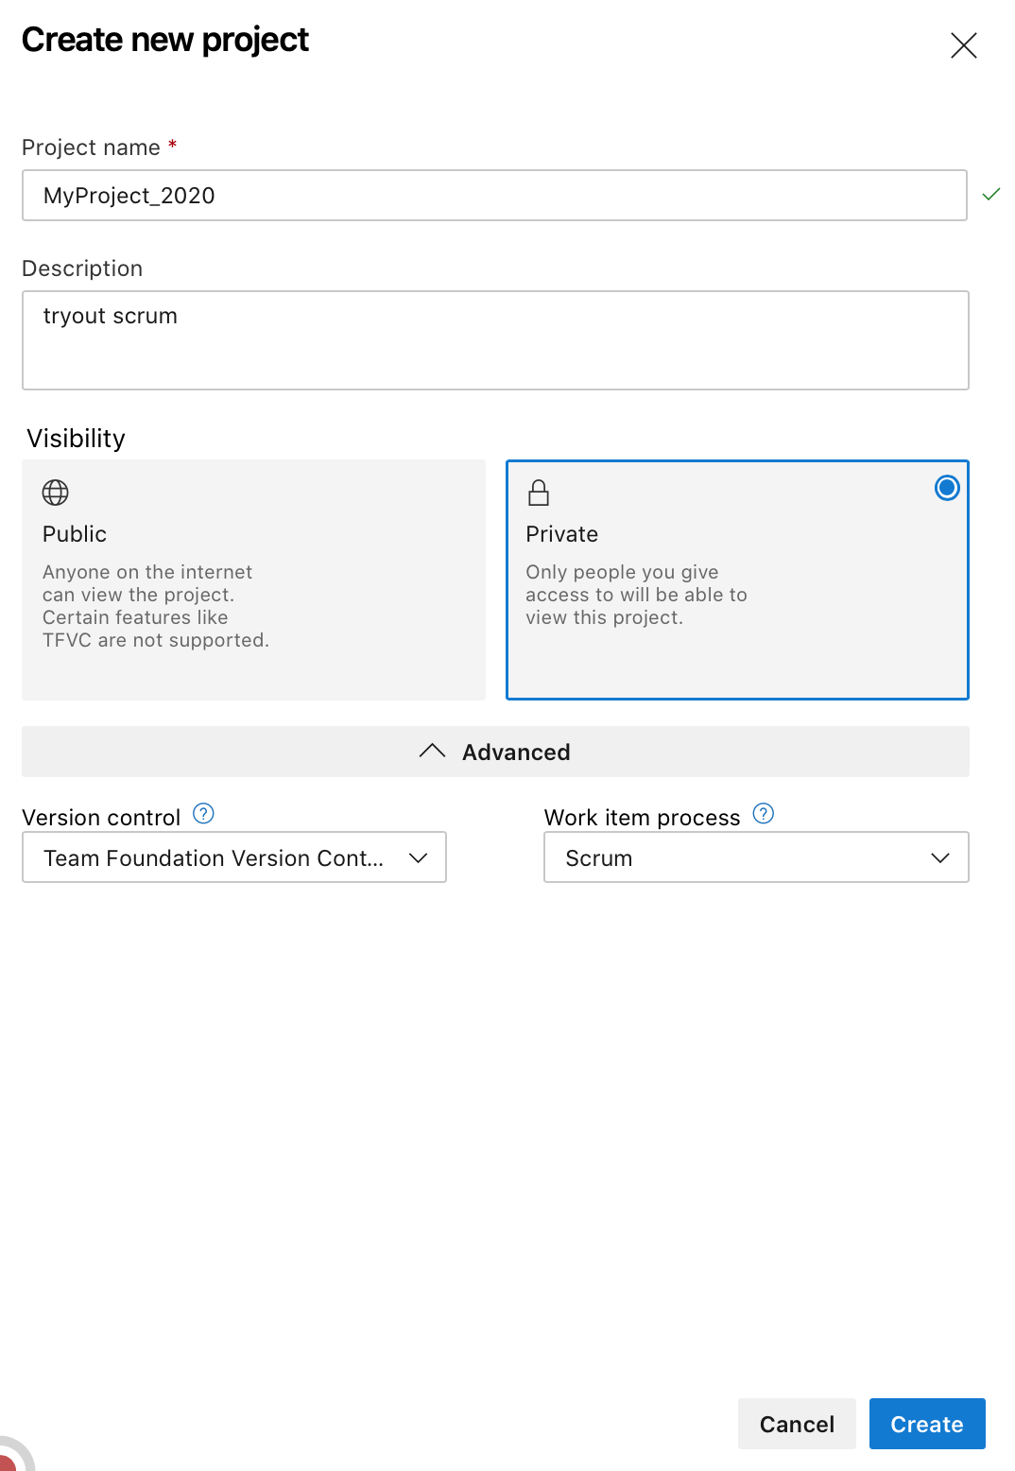Screen dimensions: 1015x1471
Task: Click into the Description text area
Action: (x=494, y=340)
